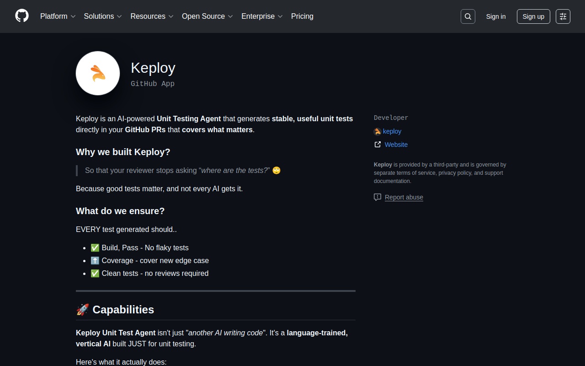Expand the Solutions menu
Screen dimensions: 585x366
click(x=103, y=16)
